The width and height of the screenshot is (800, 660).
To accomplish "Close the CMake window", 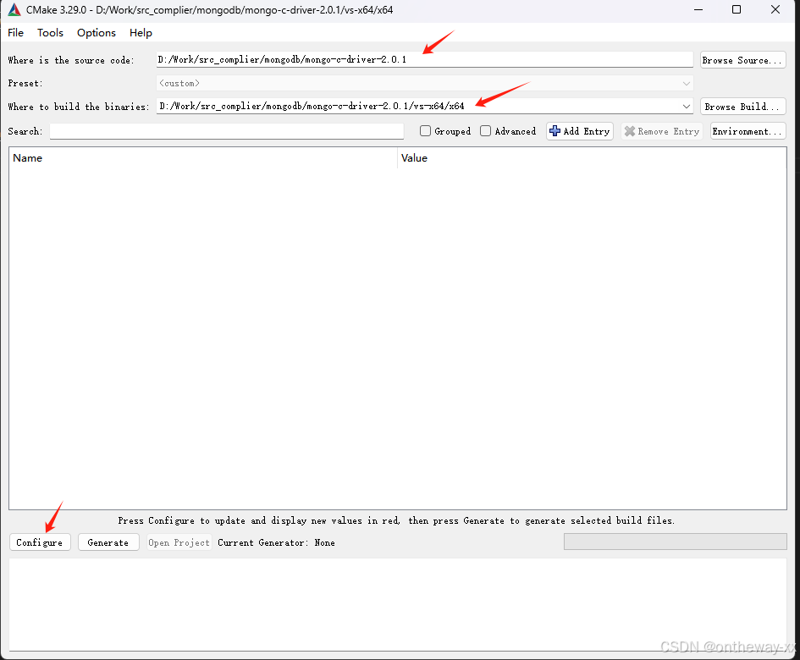I will [775, 9].
